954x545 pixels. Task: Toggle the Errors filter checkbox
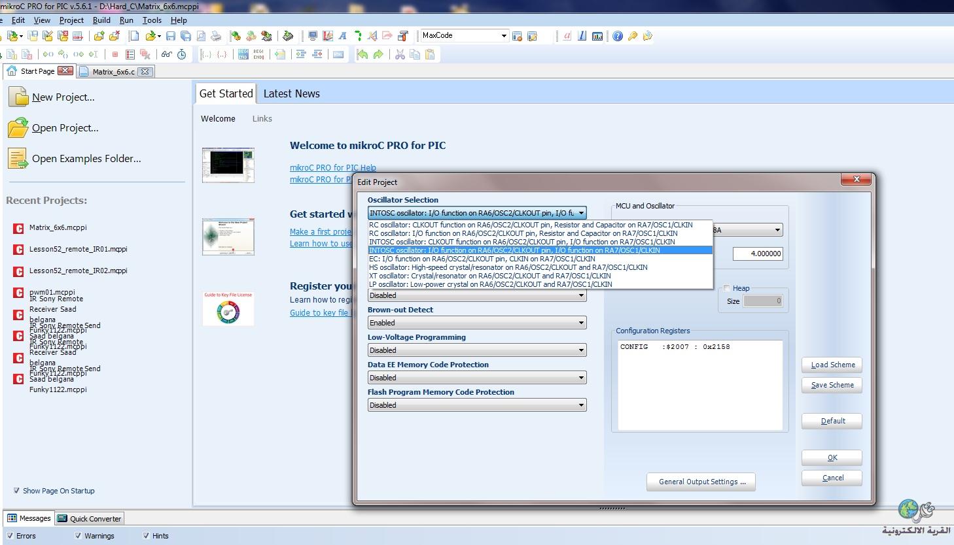pyautogui.click(x=10, y=536)
